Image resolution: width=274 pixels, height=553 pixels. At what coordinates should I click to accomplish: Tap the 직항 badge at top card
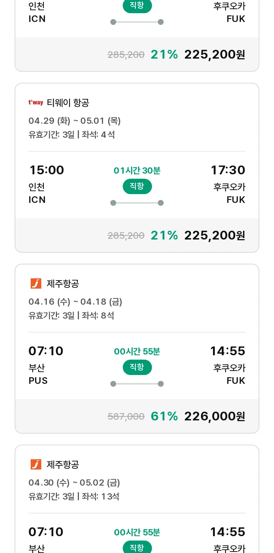click(x=137, y=6)
